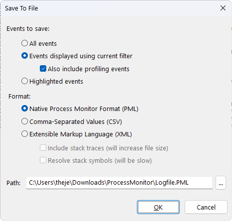This screenshot has height=221, width=232.
Task: Click the Format: heading label
Action: pyautogui.click(x=19, y=97)
